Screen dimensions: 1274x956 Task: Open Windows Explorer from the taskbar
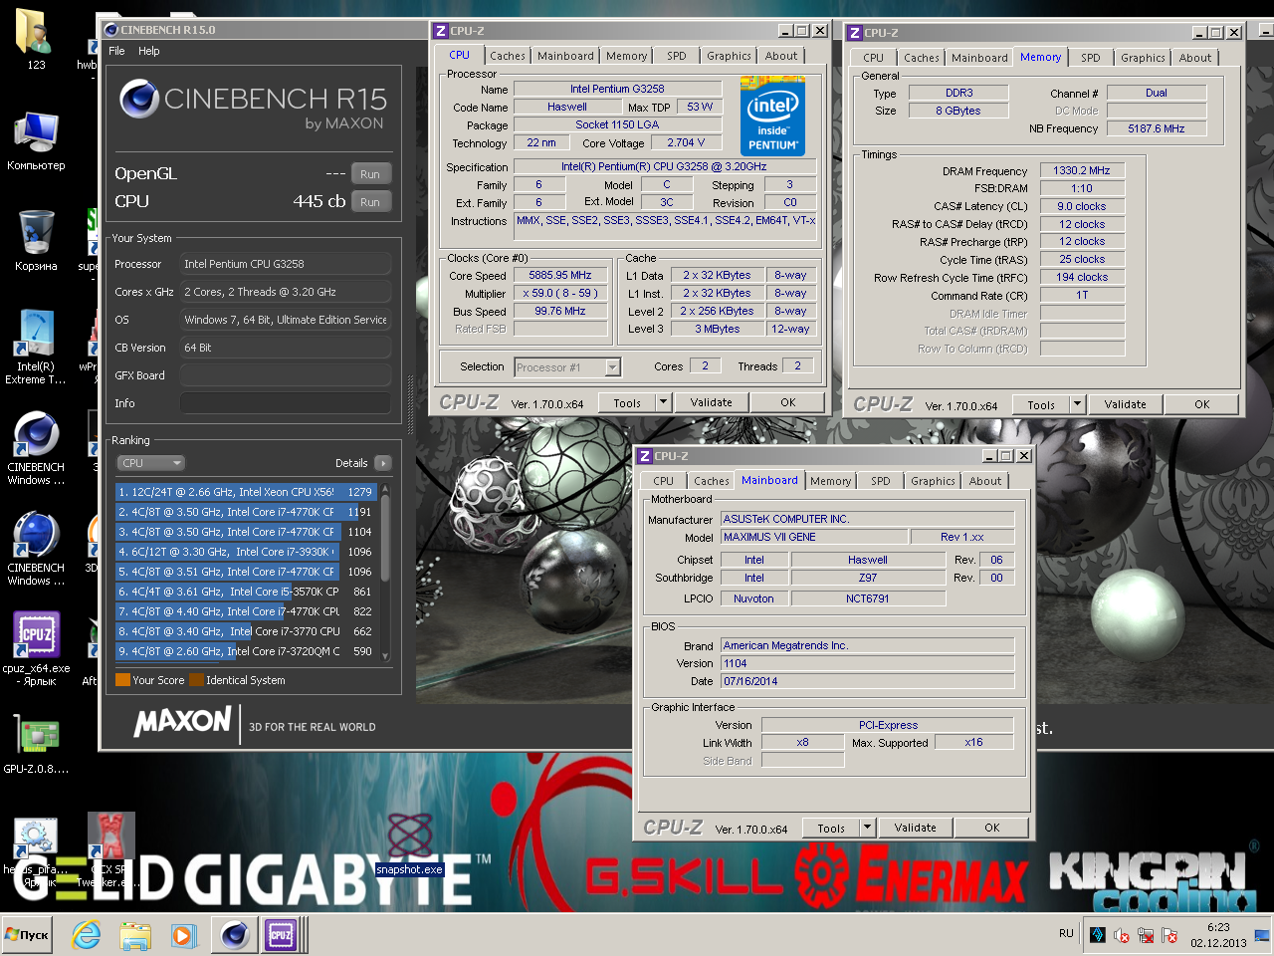(x=134, y=935)
